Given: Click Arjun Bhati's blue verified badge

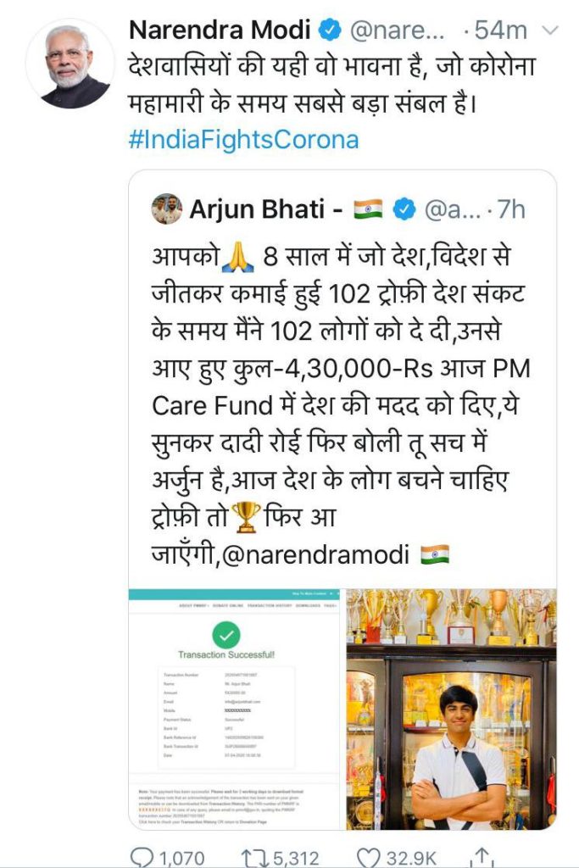Looking at the screenshot, I should point(404,210).
